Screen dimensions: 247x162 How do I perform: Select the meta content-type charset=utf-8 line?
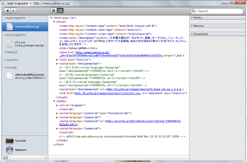click(x=108, y=26)
